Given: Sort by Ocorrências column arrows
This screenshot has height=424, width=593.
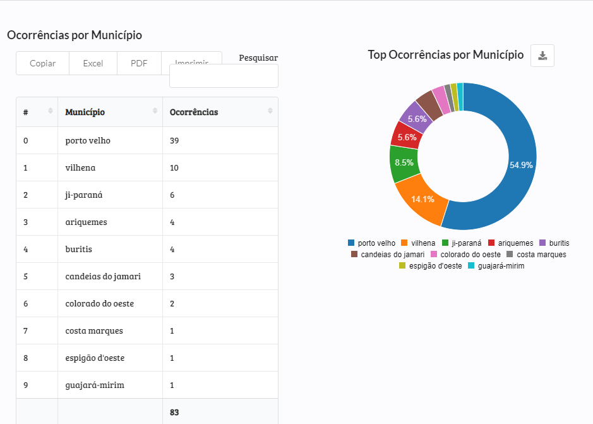Looking at the screenshot, I should pos(270,112).
